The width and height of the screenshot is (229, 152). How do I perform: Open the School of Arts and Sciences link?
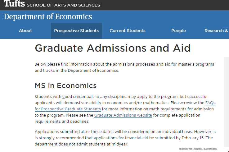point(63,5)
